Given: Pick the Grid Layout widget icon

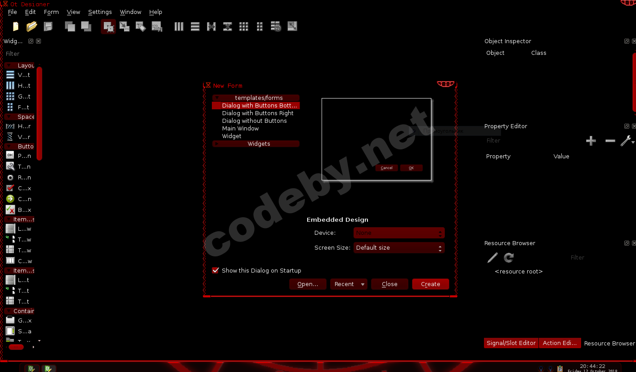Looking at the screenshot, I should click(x=10, y=97).
